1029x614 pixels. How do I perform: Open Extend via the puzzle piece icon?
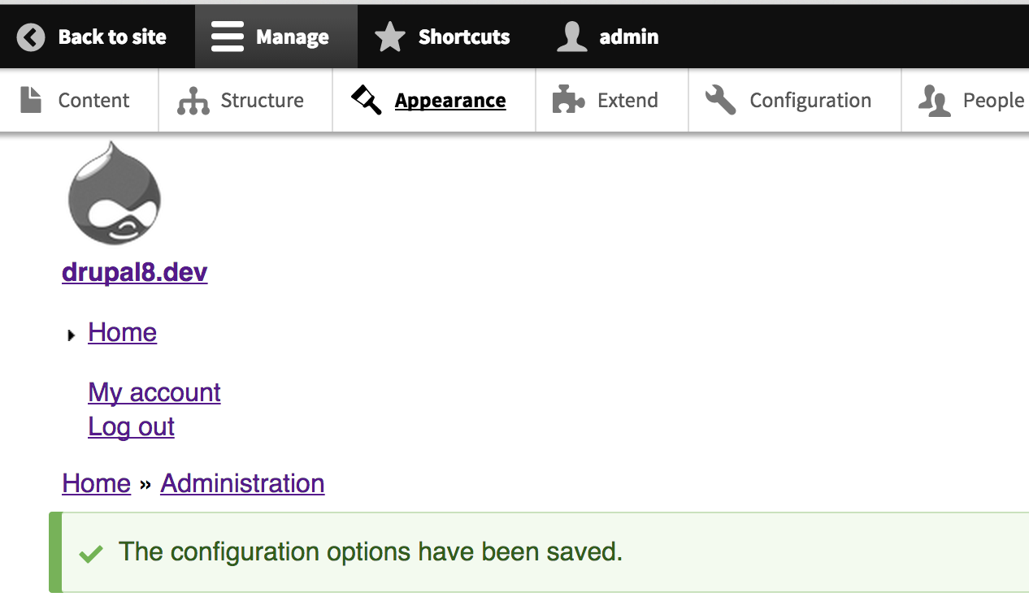click(567, 99)
